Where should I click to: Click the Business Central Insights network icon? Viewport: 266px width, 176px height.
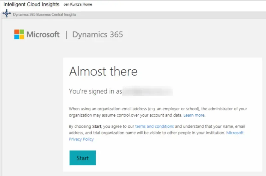click(x=6, y=14)
